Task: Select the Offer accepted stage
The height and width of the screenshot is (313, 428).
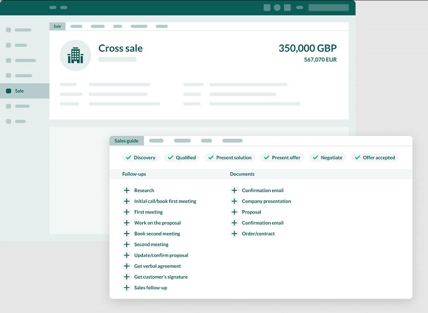Action: tap(375, 158)
